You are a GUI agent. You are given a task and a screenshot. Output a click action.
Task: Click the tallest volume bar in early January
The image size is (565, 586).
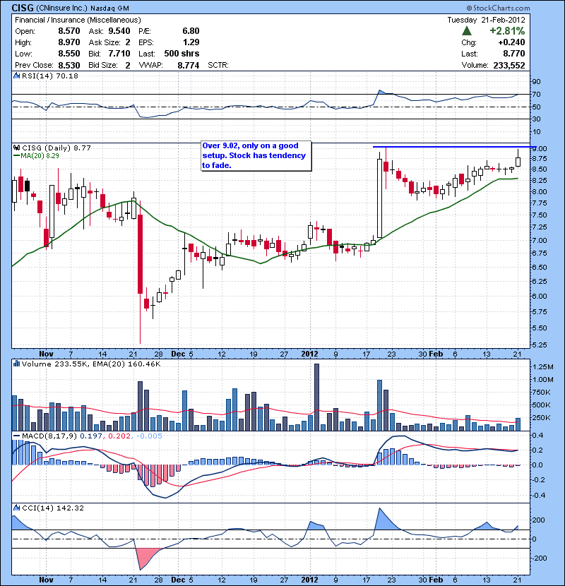316,397
